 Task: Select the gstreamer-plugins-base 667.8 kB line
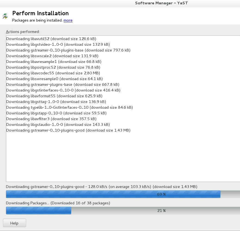pos(63,84)
